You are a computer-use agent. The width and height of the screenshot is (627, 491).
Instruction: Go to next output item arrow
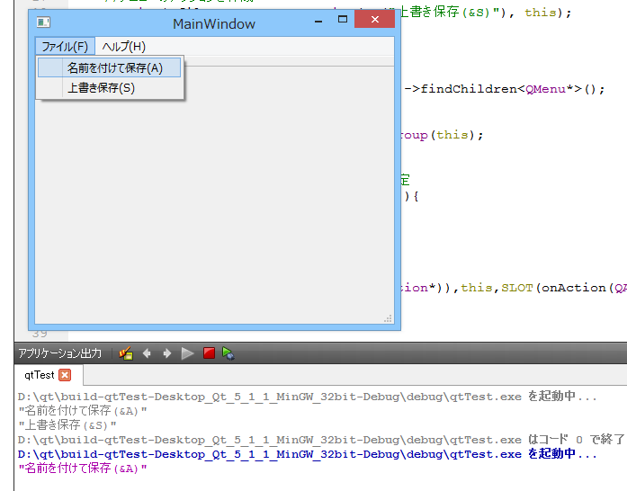click(167, 353)
